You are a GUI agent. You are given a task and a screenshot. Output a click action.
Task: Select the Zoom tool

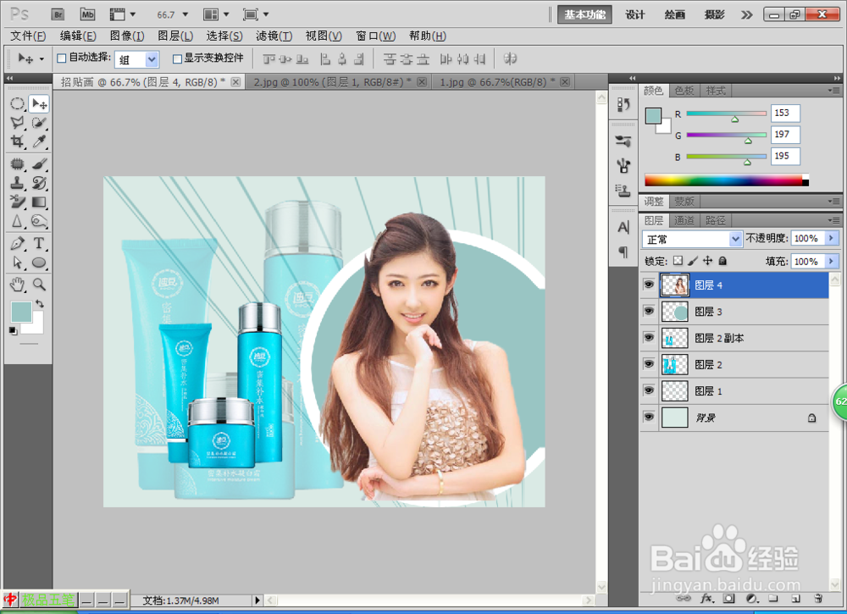coord(39,285)
